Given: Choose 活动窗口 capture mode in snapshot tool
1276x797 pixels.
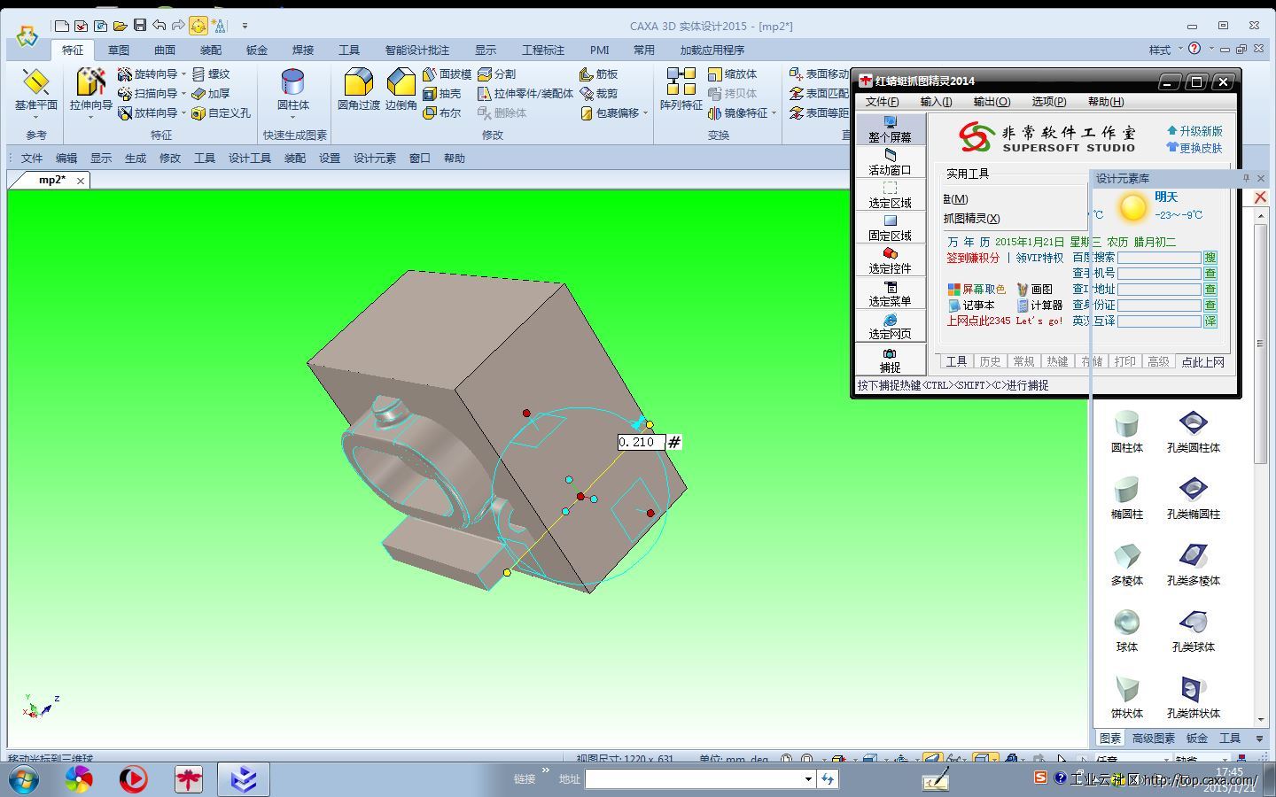Looking at the screenshot, I should tap(890, 162).
